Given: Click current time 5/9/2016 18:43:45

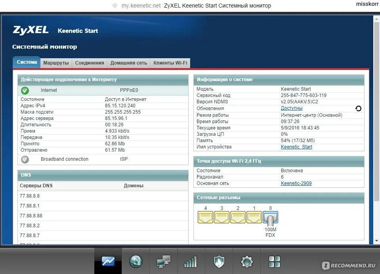Looking at the screenshot, I should [300, 127].
